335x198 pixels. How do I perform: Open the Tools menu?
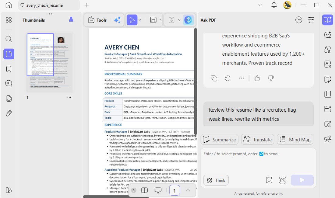pos(97,20)
